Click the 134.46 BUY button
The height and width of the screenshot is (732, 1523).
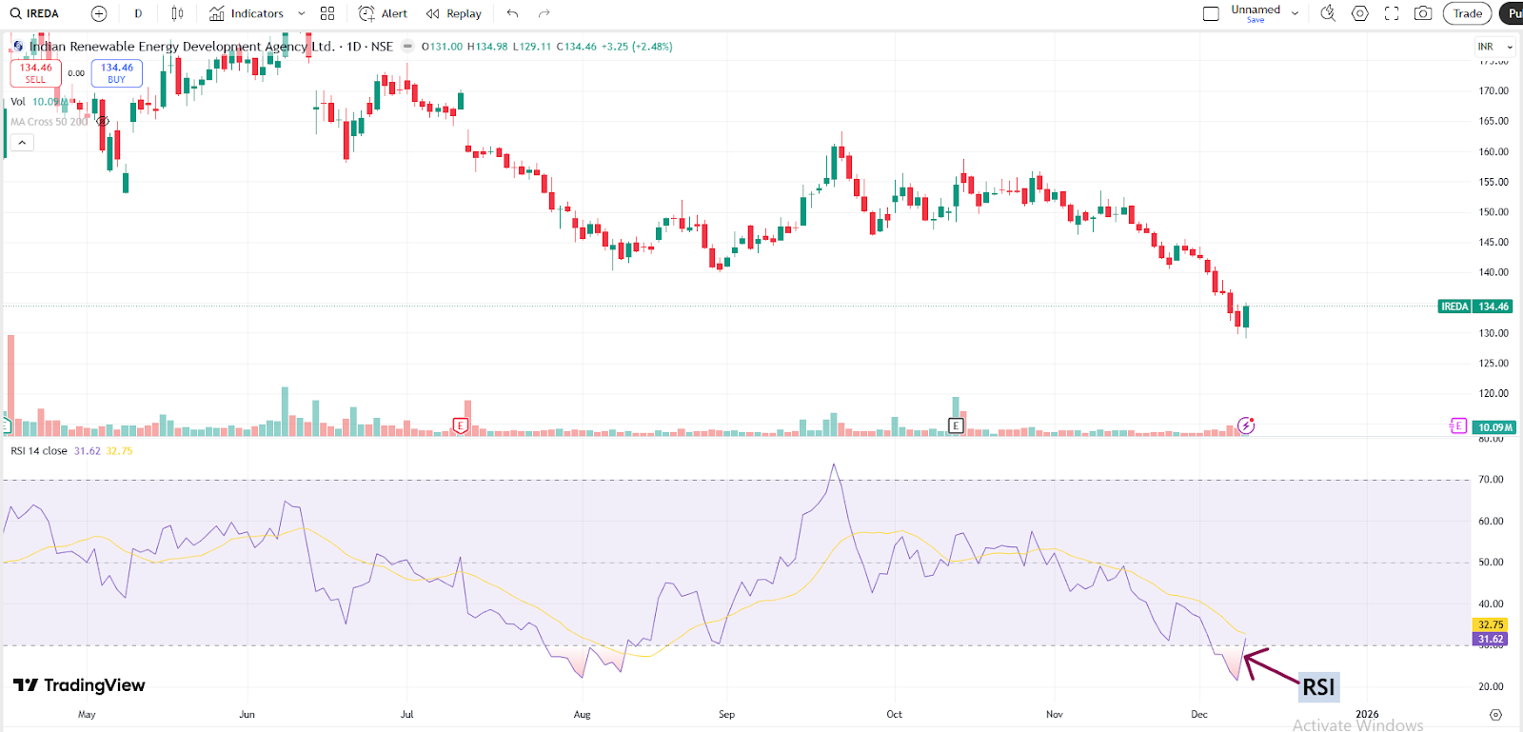tap(117, 72)
